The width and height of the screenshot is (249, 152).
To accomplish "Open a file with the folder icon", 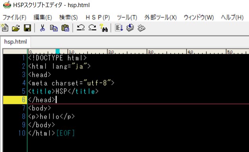I will pyautogui.click(x=16, y=28).
